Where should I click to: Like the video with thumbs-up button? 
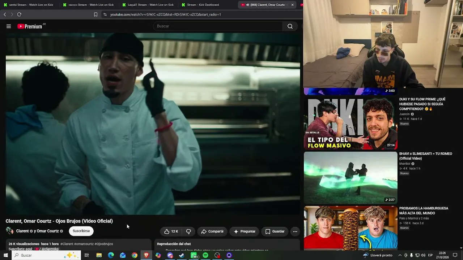[x=171, y=231]
